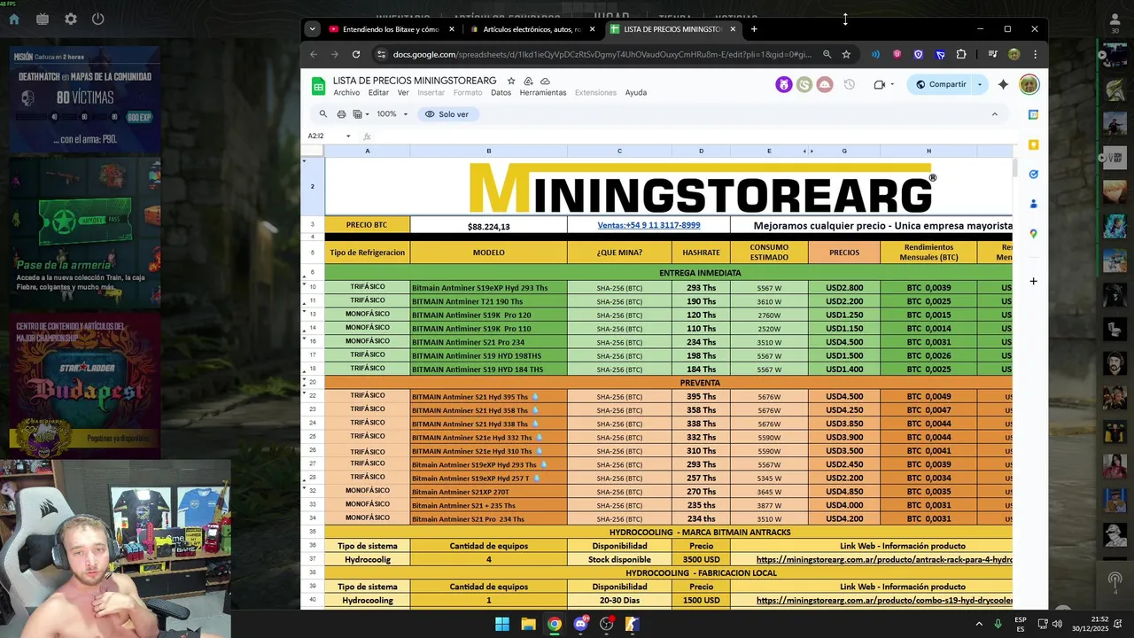Open the Datos menu
This screenshot has width=1134, height=638.
(x=501, y=93)
